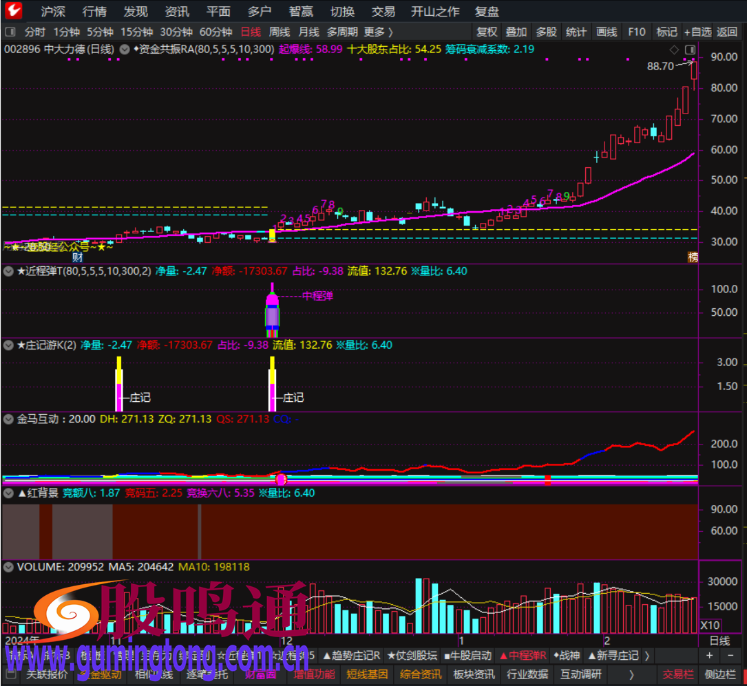Select the 趋势庄记R indicator tab
Viewport: 747px width, 686px height.
coord(350,656)
